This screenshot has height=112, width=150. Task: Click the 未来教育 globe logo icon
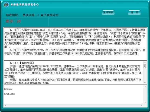point(6,4)
